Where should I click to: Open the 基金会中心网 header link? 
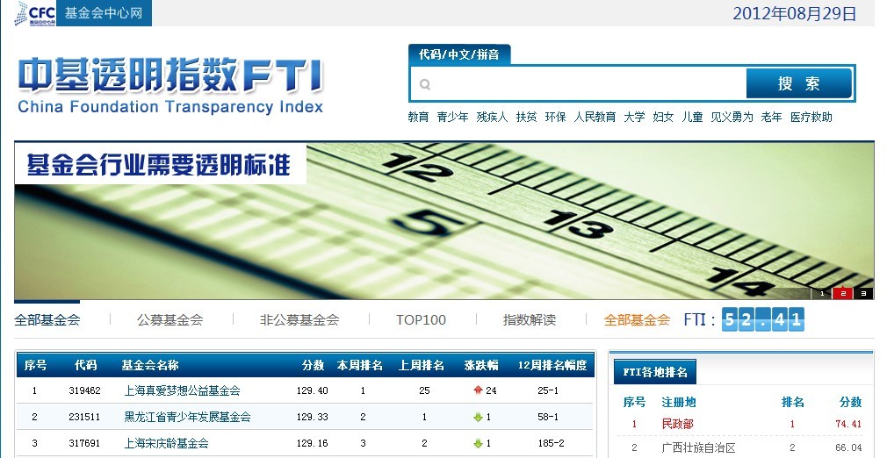tap(104, 12)
